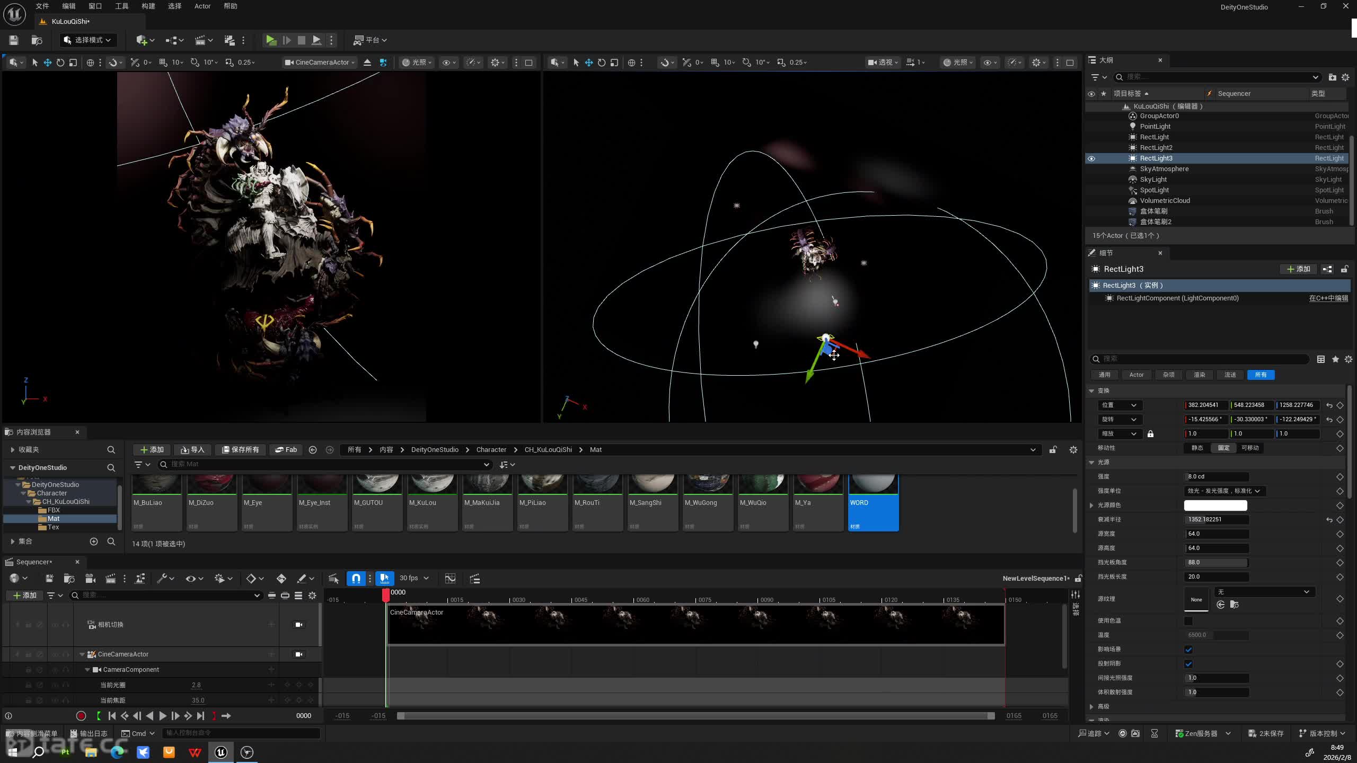1357x763 pixels.
Task: Click Unreal Engine icon in Windows taskbar
Action: 221,752
